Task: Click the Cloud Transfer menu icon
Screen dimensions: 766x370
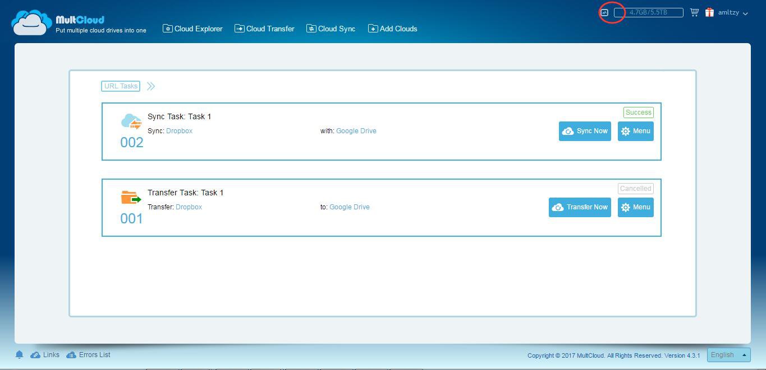Action: [x=240, y=29]
